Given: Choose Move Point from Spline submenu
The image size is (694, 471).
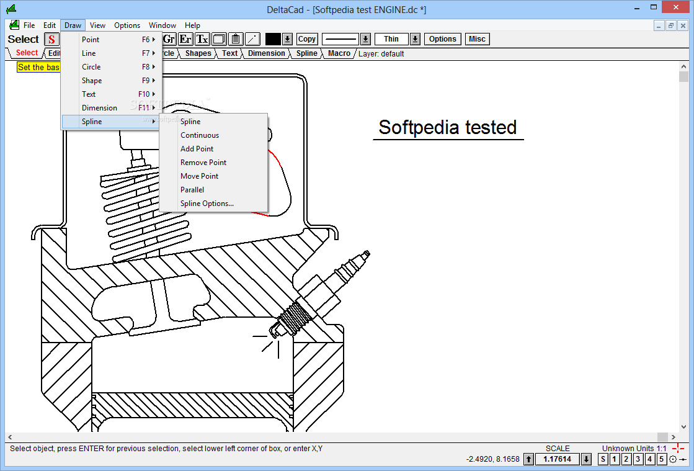Looking at the screenshot, I should pyautogui.click(x=213, y=176).
